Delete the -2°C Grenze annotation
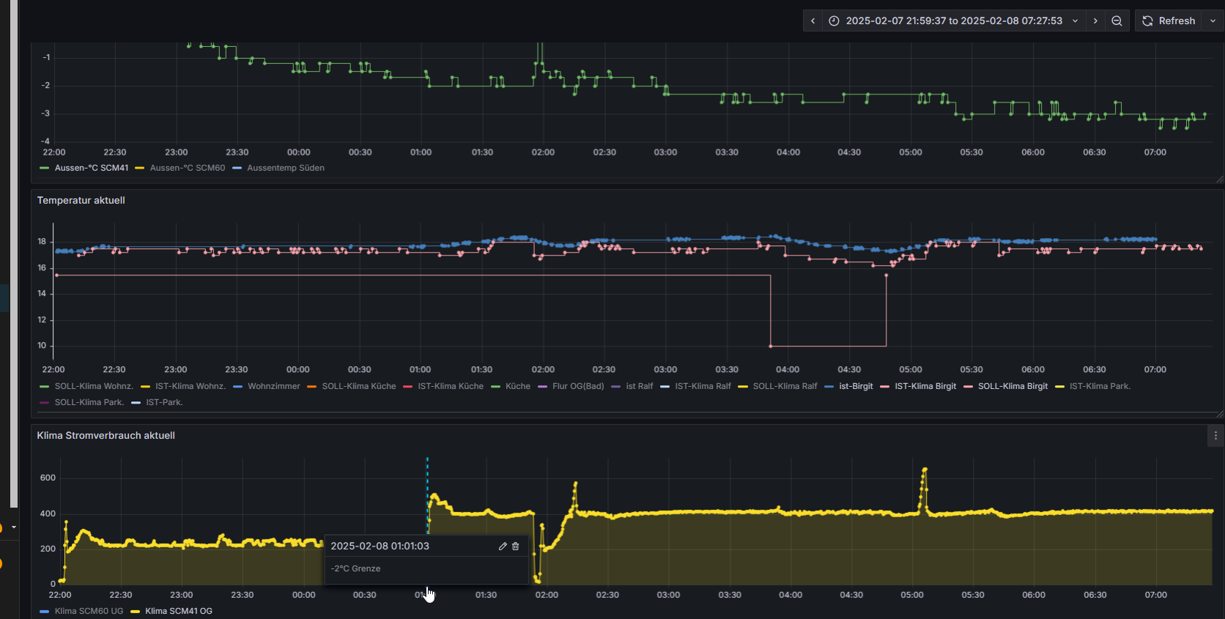The width and height of the screenshot is (1225, 619). [x=516, y=546]
